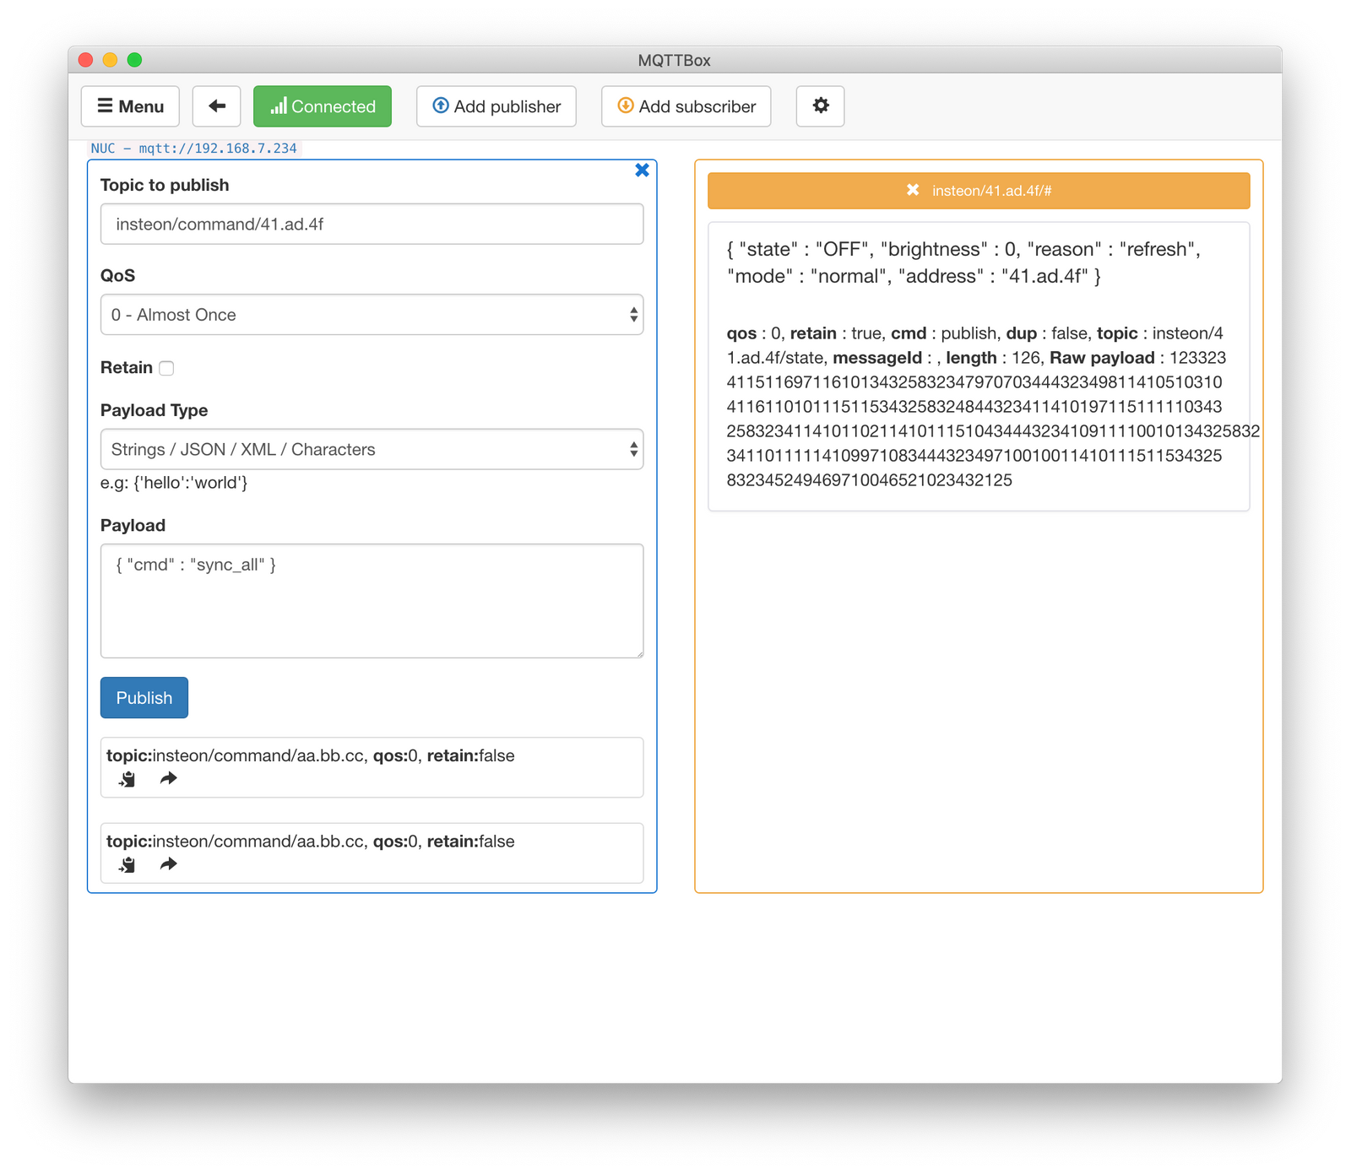Viewport: 1351px width, 1174px height.
Task: Select the NUC broker connection tab
Action: (x=193, y=148)
